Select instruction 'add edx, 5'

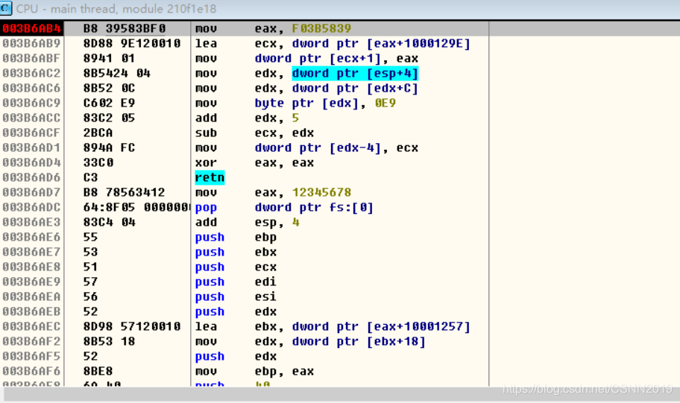[x=248, y=118]
